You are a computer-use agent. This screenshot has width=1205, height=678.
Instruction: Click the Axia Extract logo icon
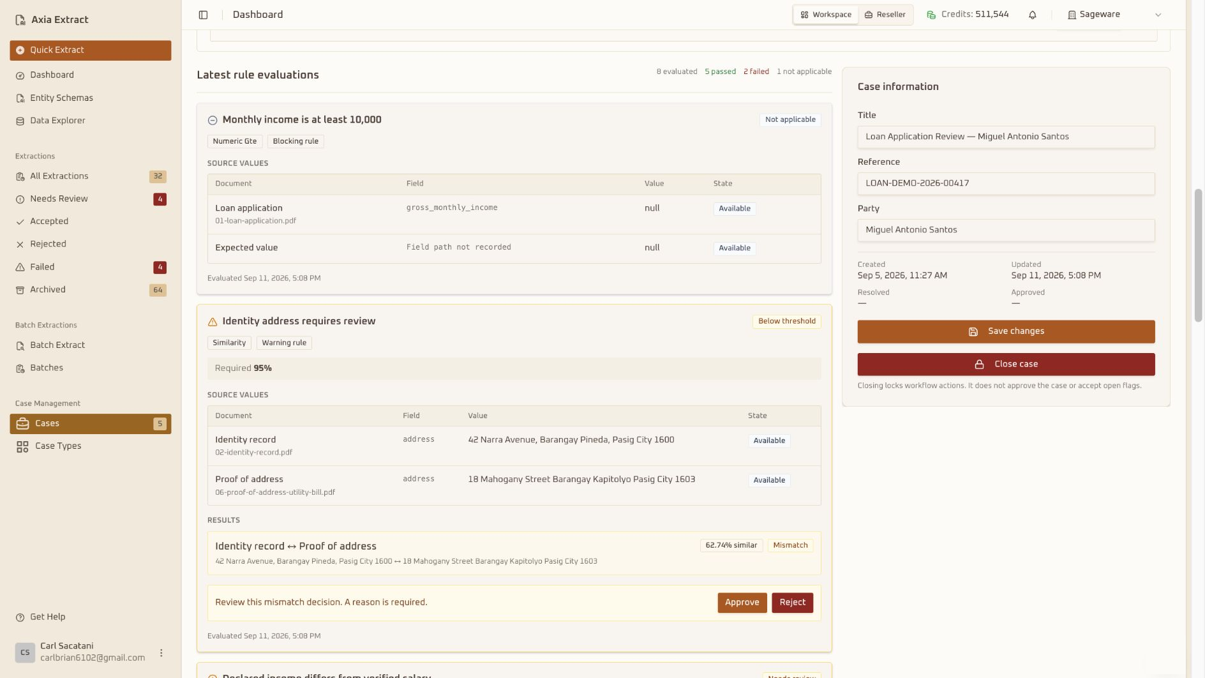click(x=20, y=20)
